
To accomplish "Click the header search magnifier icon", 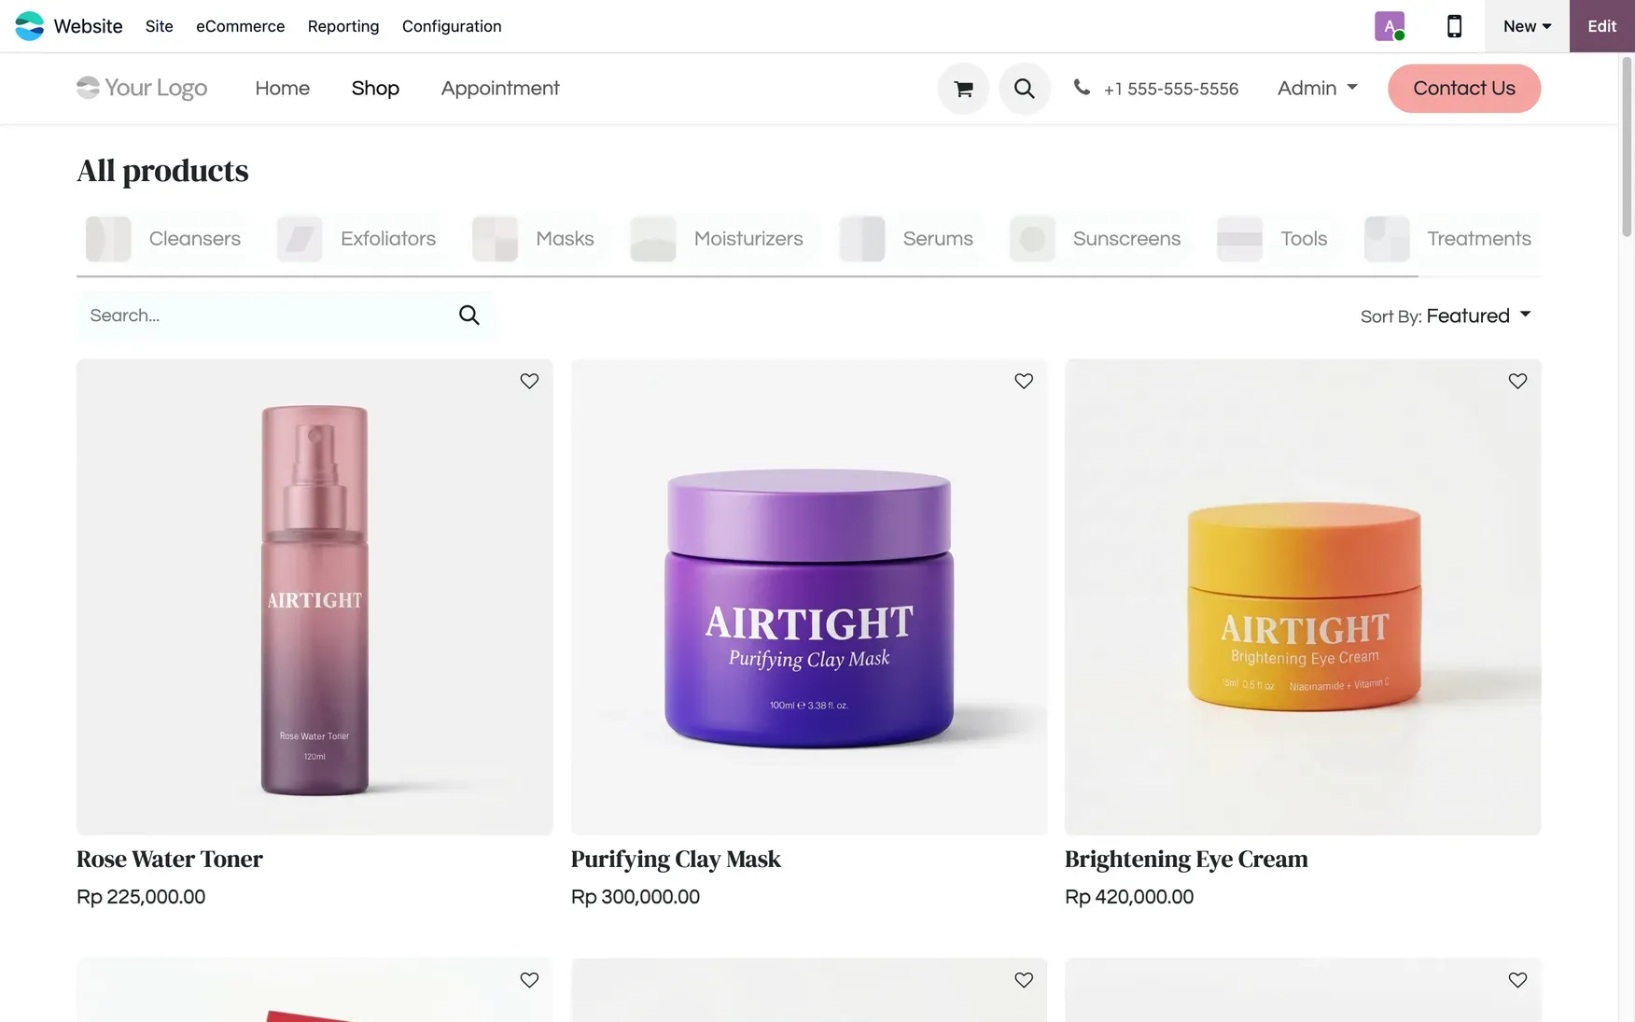I will [1024, 89].
